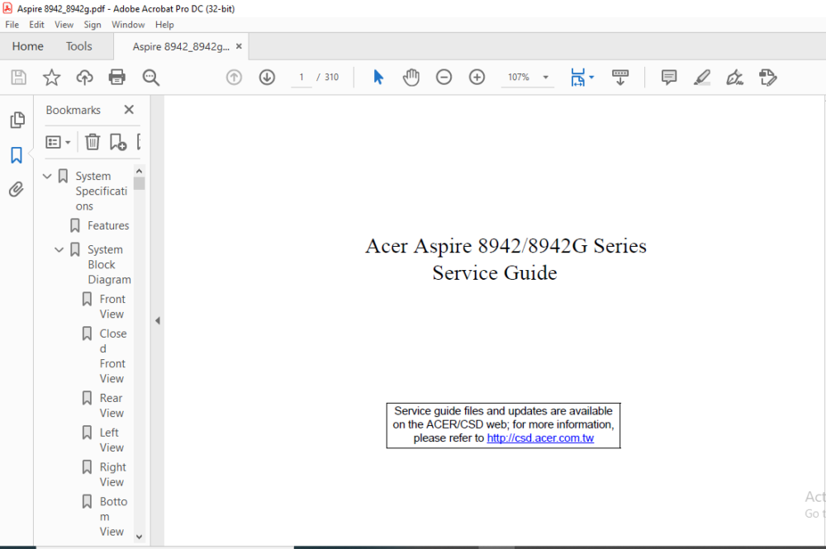Image resolution: width=826 pixels, height=549 pixels.
Task: Jump to Left View bookmark
Action: tap(112, 439)
